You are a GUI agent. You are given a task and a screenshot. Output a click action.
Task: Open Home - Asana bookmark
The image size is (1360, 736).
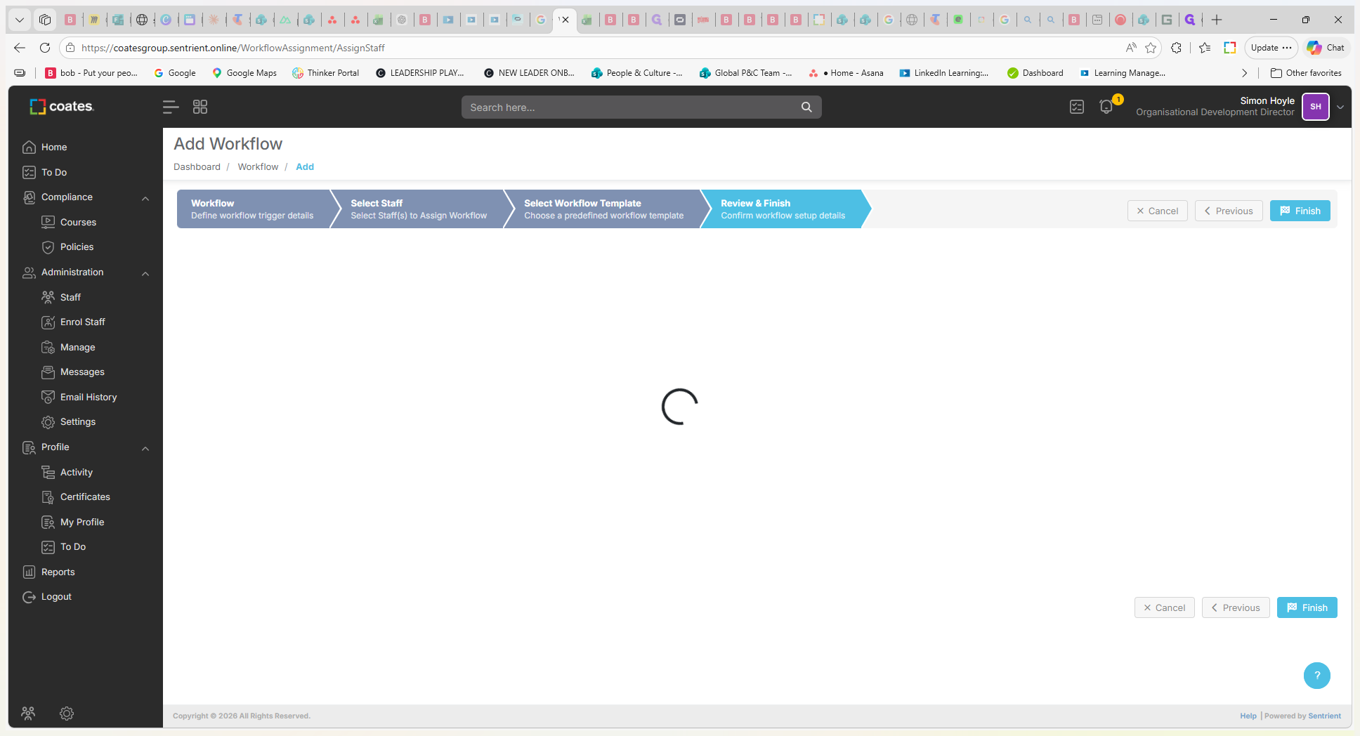(846, 73)
